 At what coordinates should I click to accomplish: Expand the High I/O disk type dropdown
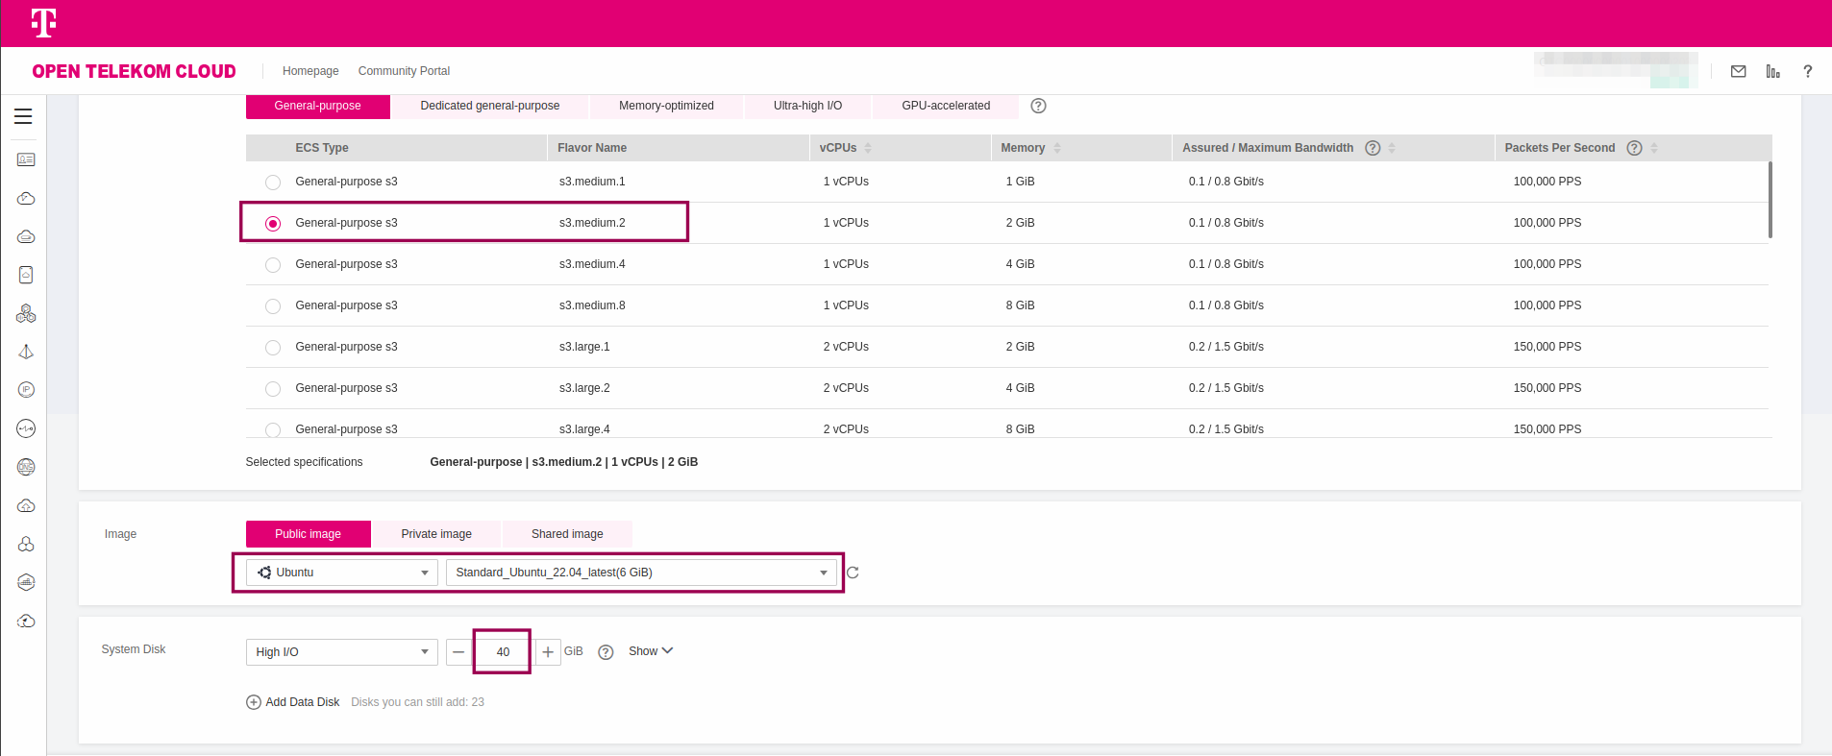(x=342, y=652)
